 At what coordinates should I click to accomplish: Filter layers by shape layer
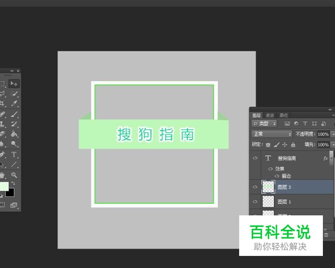(314, 123)
